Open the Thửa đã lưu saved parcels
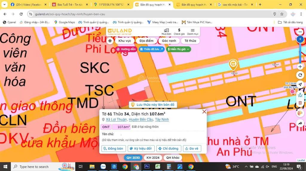Image resolution: width=306 pixels, height=171 pixels. (x=152, y=49)
